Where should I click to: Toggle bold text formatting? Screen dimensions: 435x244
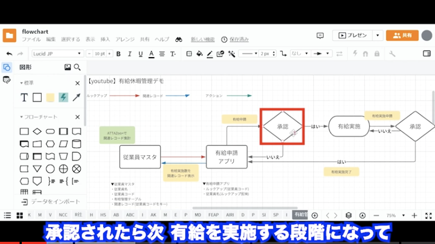pos(118,54)
